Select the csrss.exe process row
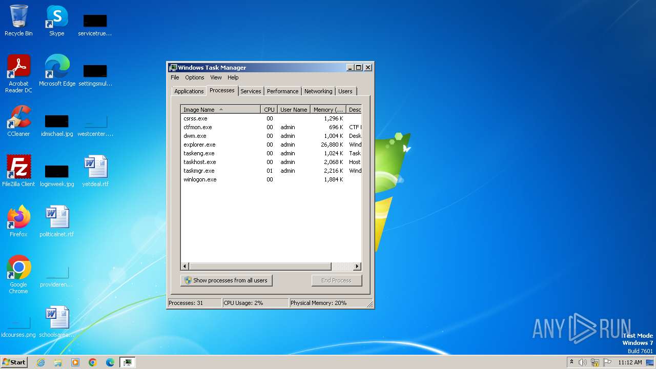Viewport: 656px width, 369px height. [271, 118]
